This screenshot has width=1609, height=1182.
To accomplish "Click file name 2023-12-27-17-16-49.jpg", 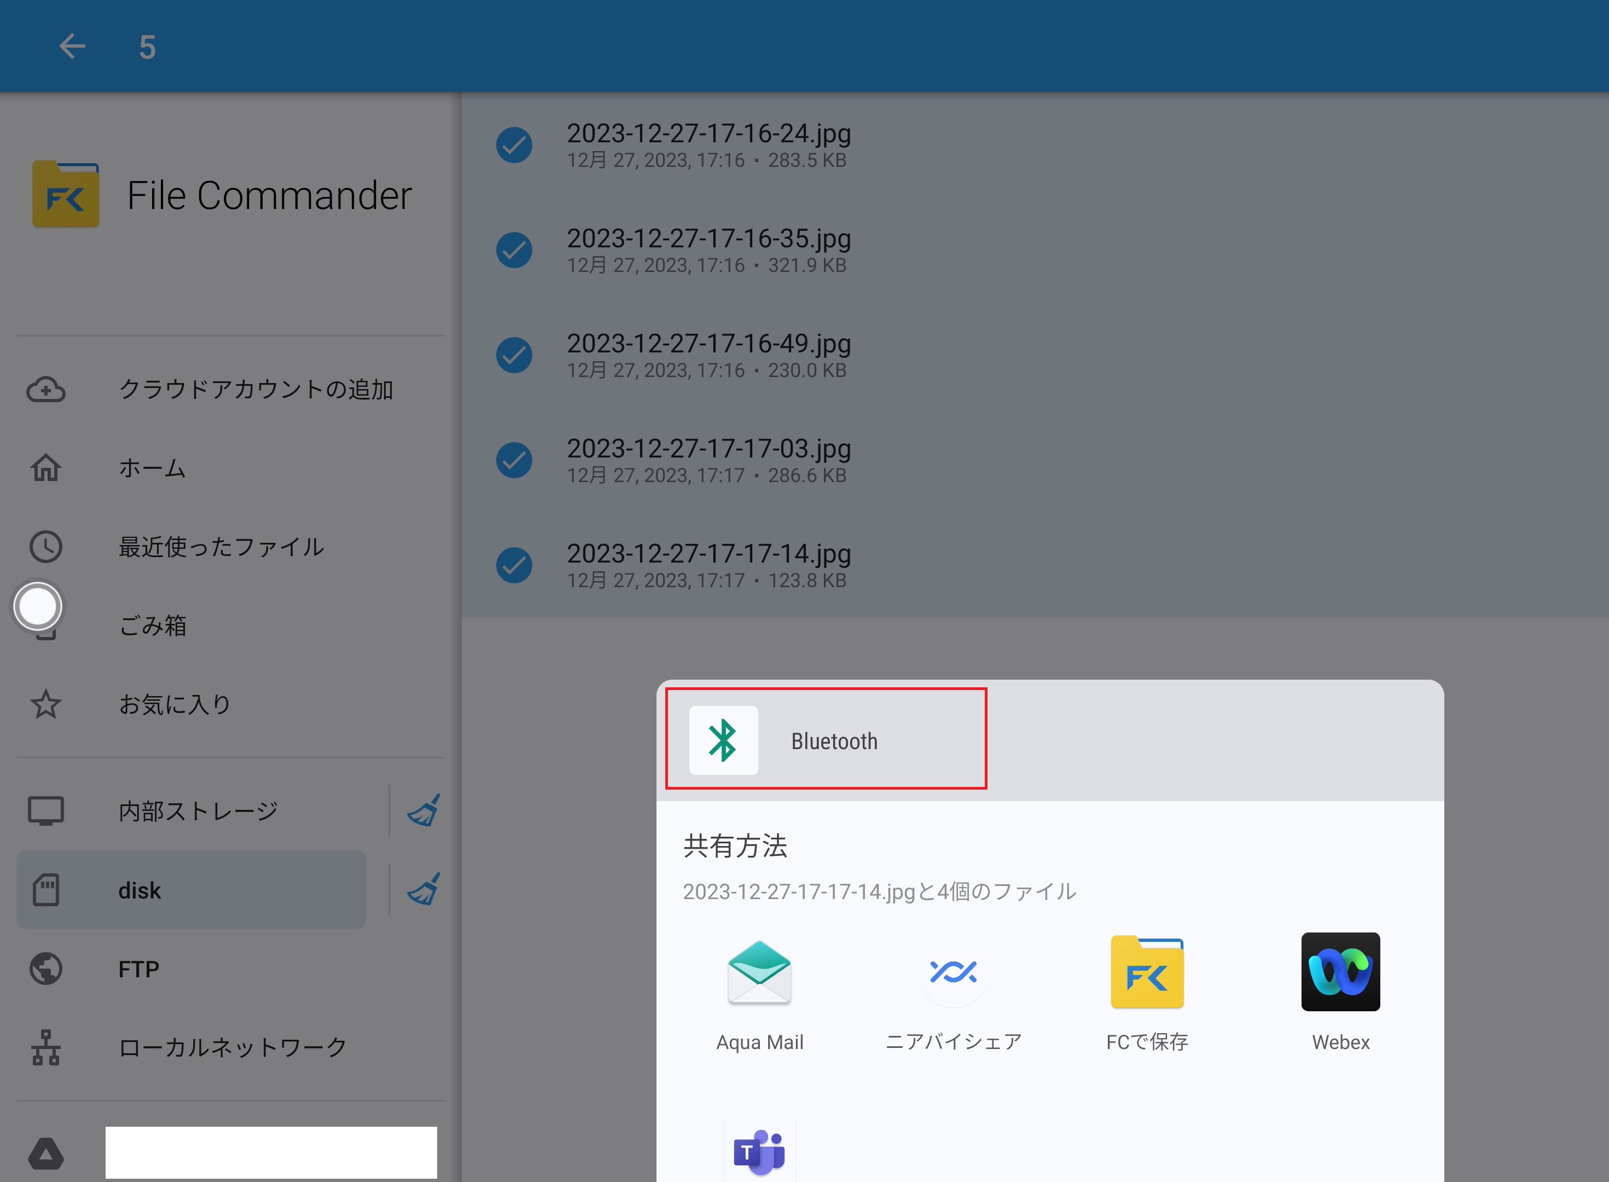I will coord(708,344).
